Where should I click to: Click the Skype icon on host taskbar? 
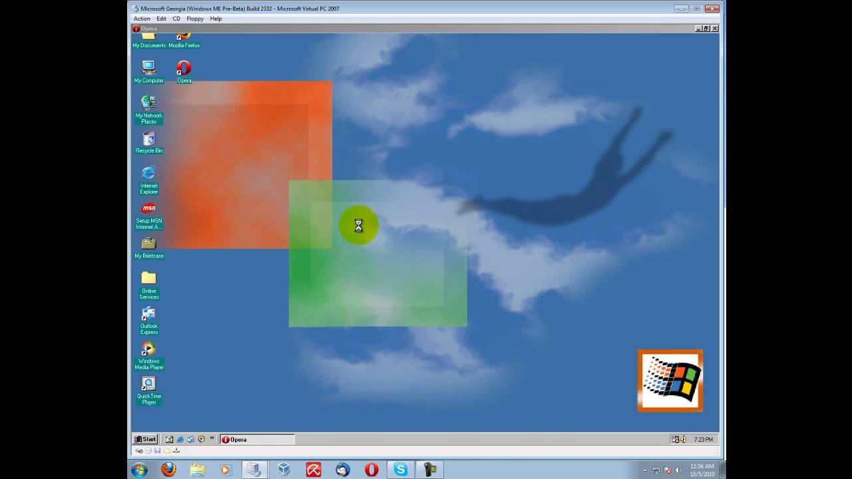tap(400, 470)
